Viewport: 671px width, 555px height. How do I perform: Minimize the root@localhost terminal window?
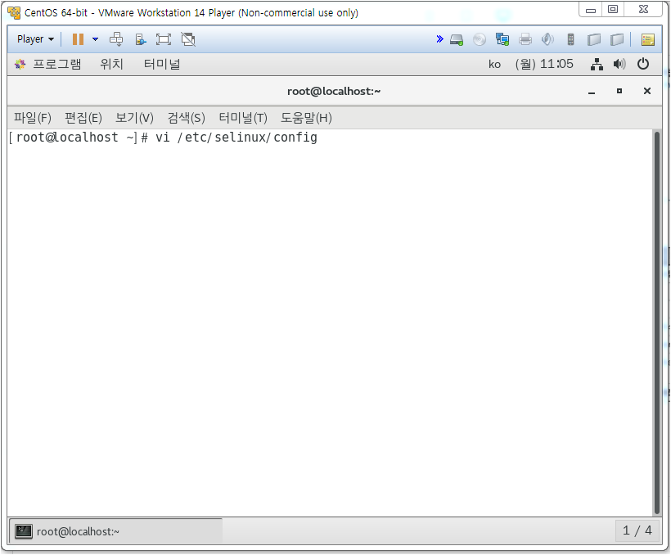coord(592,92)
